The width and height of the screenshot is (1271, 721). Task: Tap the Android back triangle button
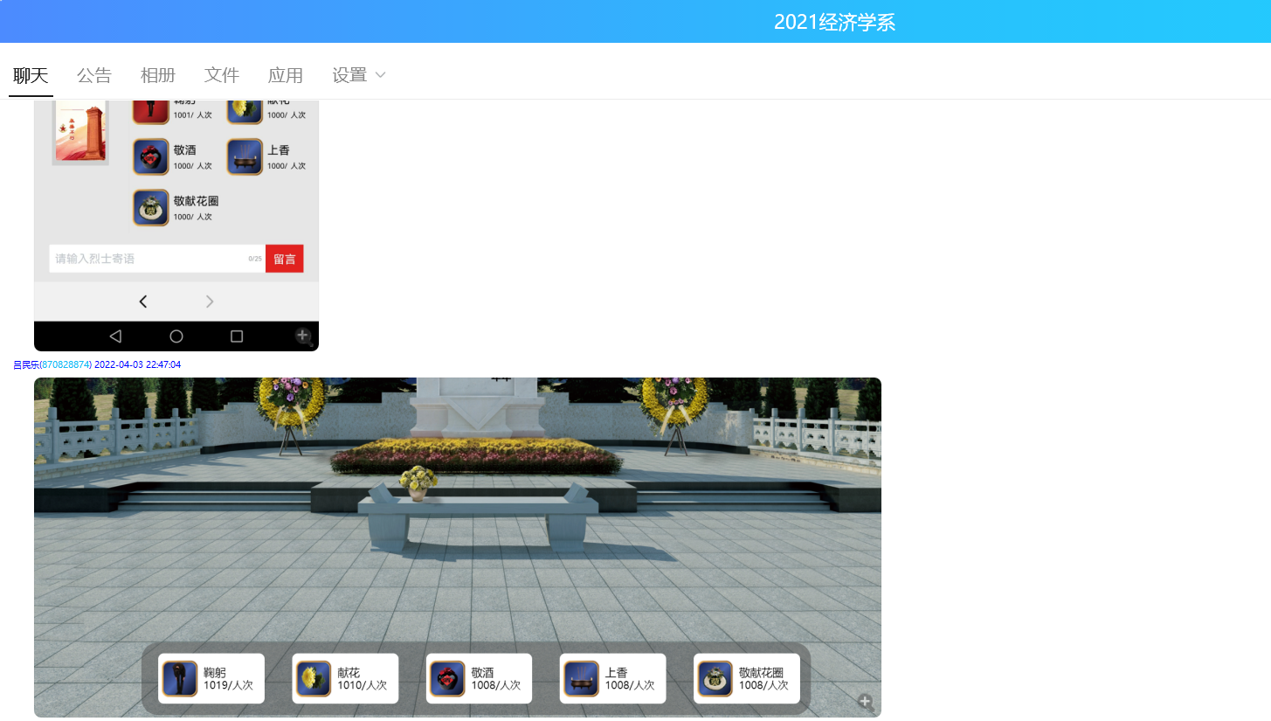tap(115, 336)
